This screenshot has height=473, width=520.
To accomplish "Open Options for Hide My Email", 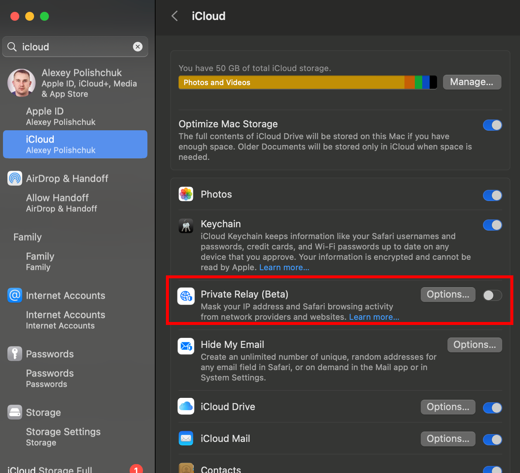I will pyautogui.click(x=474, y=345).
